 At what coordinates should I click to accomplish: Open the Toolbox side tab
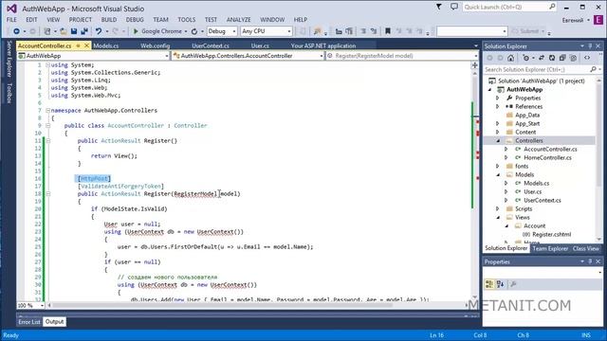pos(9,93)
